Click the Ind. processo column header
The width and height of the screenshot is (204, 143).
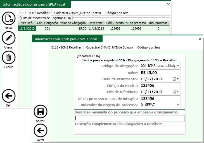[x=158, y=23]
